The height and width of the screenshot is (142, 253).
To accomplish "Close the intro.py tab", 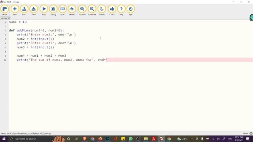I will pyautogui.click(x=9, y=18).
